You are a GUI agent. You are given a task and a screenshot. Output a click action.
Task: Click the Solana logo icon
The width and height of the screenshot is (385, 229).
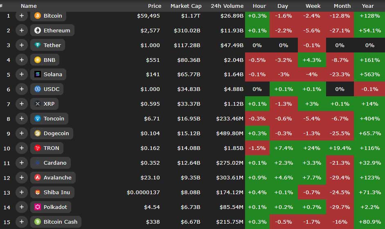click(x=38, y=75)
